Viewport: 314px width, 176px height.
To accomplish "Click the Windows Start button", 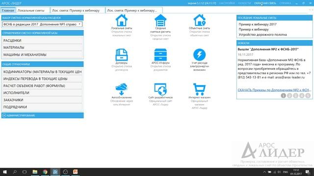I will click(5, 172).
